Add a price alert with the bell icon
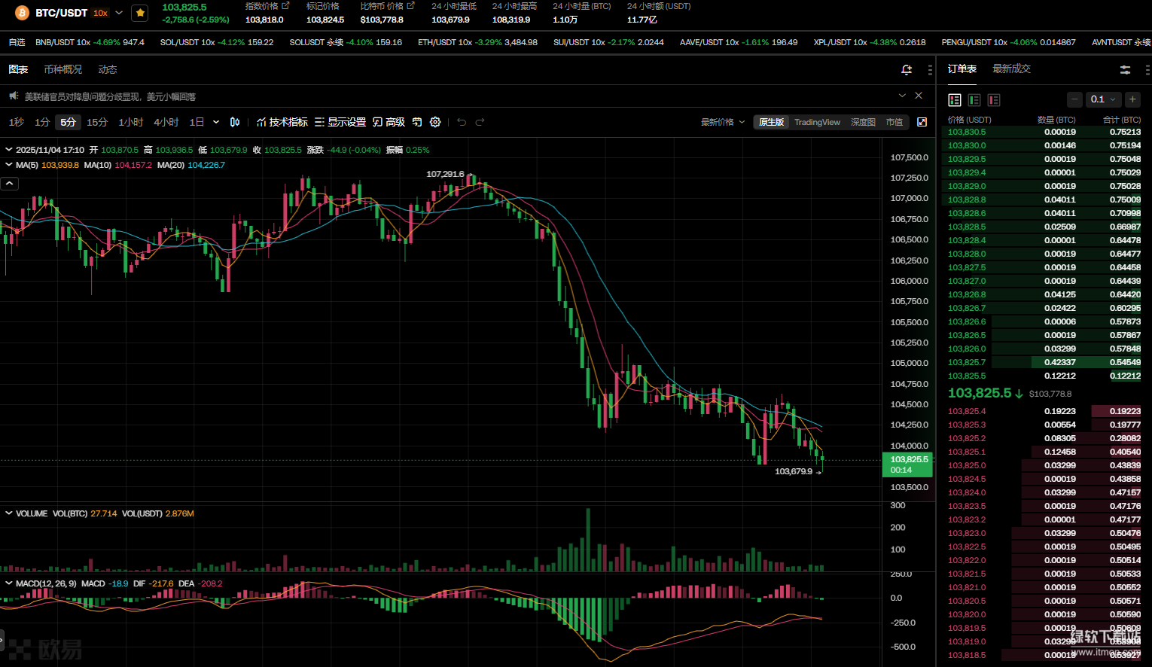This screenshot has height=667, width=1152. (x=907, y=70)
